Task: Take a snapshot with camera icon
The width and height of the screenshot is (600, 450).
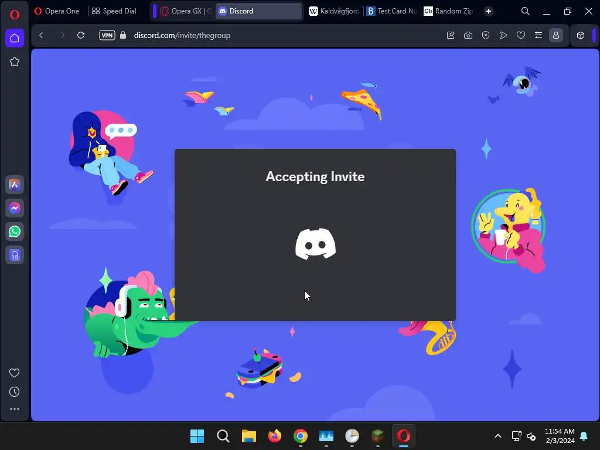Action: coord(468,35)
